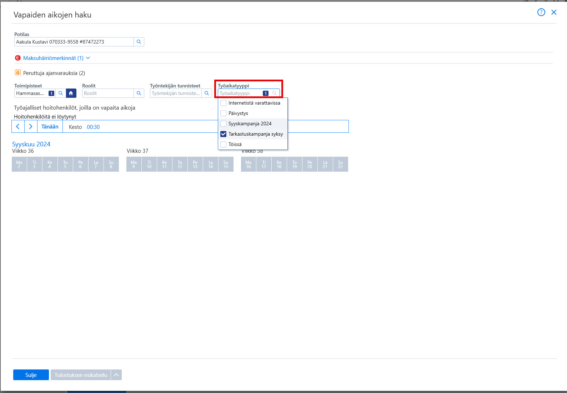This screenshot has width=567, height=393.
Task: Expand the Maksuhäiriömerkinnät (1) chevron
Action: coord(88,58)
